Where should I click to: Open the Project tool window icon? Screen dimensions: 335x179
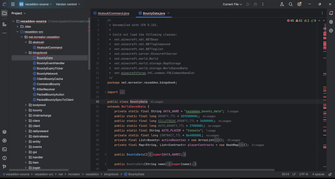coord(4,13)
